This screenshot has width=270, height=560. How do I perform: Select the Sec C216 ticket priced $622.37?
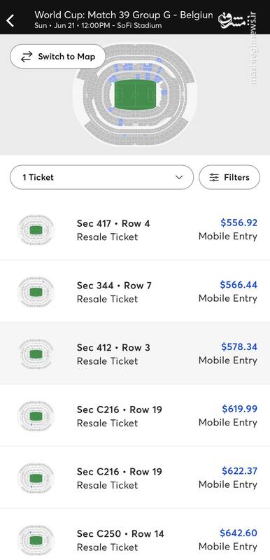tap(135, 477)
